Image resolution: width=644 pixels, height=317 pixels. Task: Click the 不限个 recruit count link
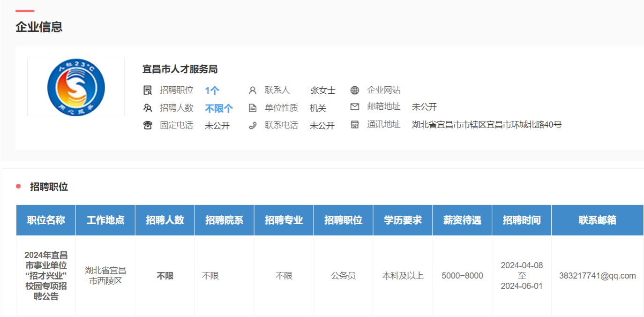pyautogui.click(x=219, y=108)
